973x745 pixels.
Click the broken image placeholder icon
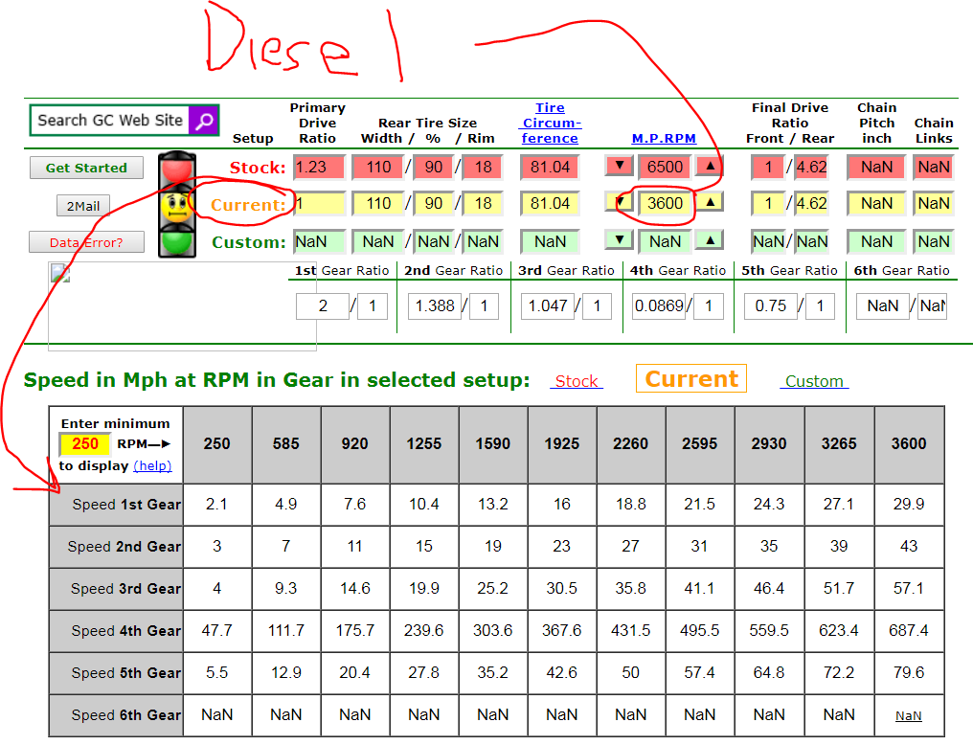(x=60, y=275)
